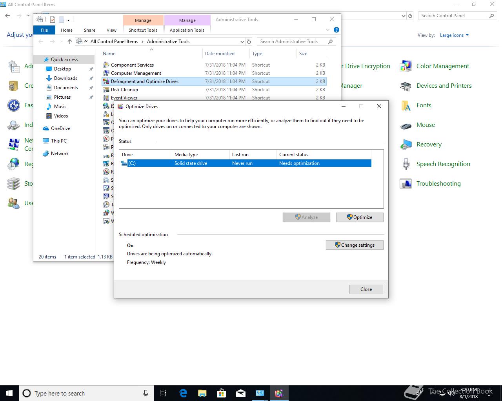Open Downloads in the navigation pane

65,78
